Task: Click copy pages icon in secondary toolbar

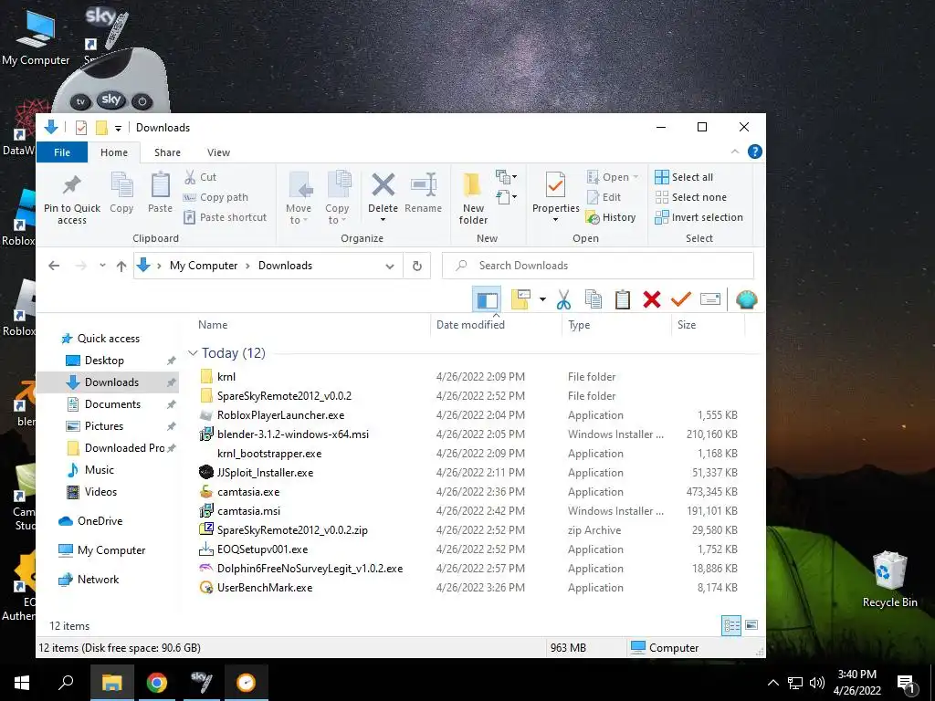Action: coord(594,299)
